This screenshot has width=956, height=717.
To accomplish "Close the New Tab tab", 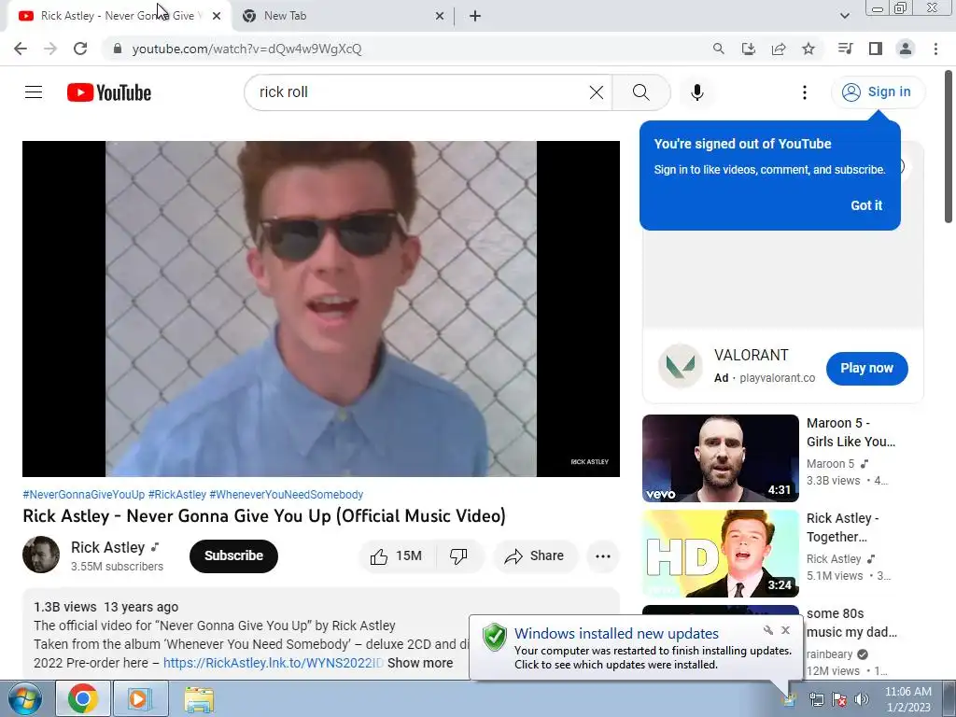I will tap(440, 16).
